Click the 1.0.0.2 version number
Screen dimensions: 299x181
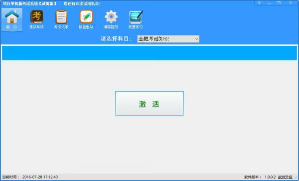(270, 177)
